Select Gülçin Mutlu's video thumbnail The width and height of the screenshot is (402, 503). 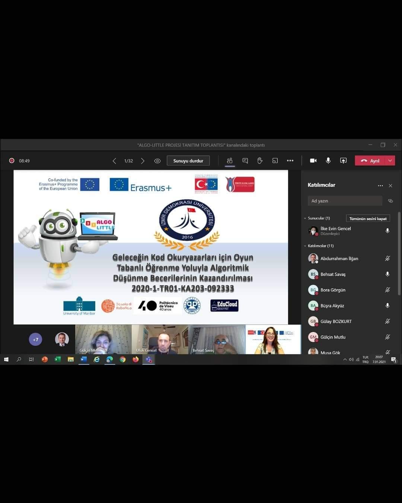[x=103, y=339]
